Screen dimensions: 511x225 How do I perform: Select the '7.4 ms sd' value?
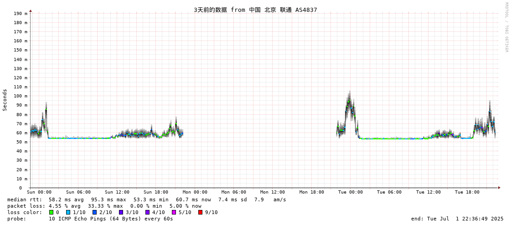click(x=233, y=199)
